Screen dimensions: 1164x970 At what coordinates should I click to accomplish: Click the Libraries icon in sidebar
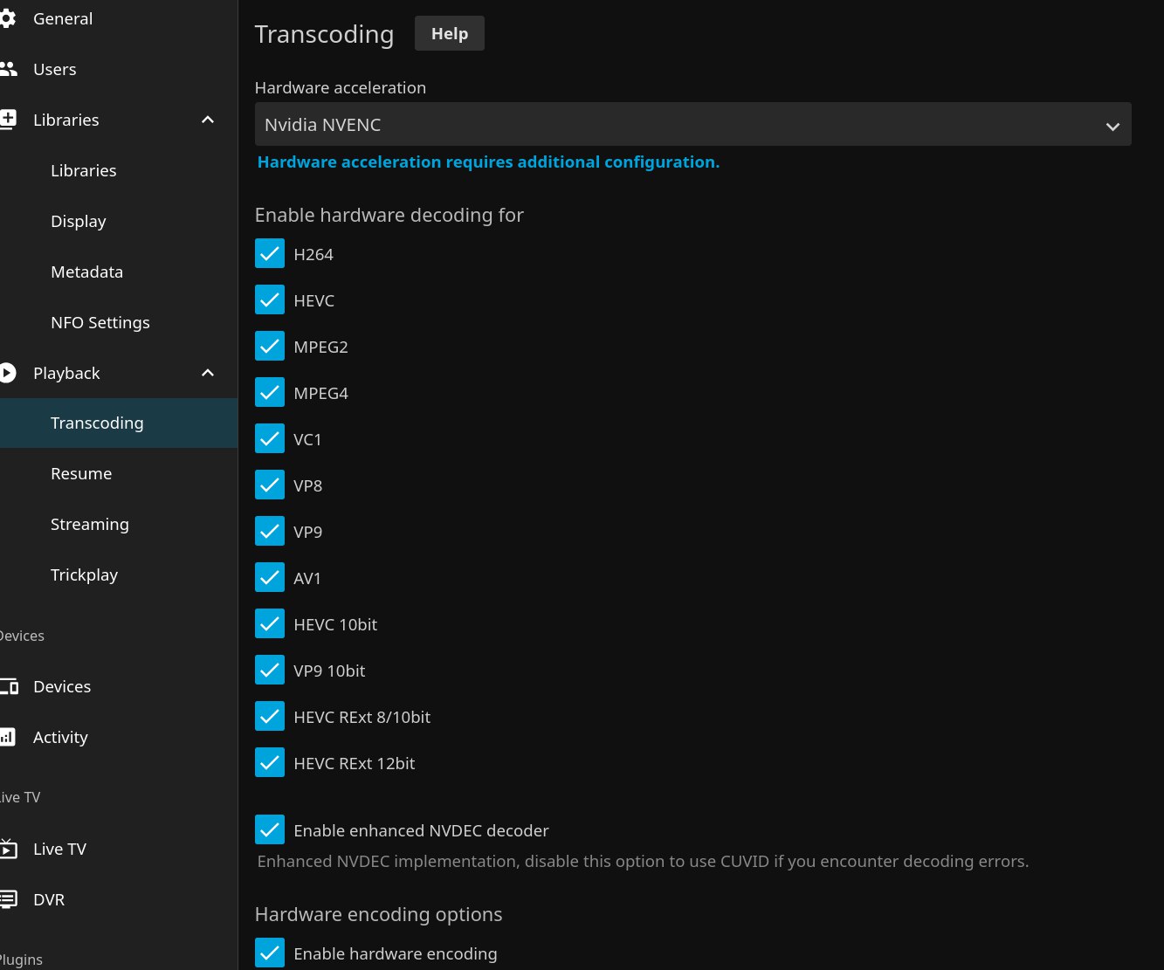[x=8, y=120]
